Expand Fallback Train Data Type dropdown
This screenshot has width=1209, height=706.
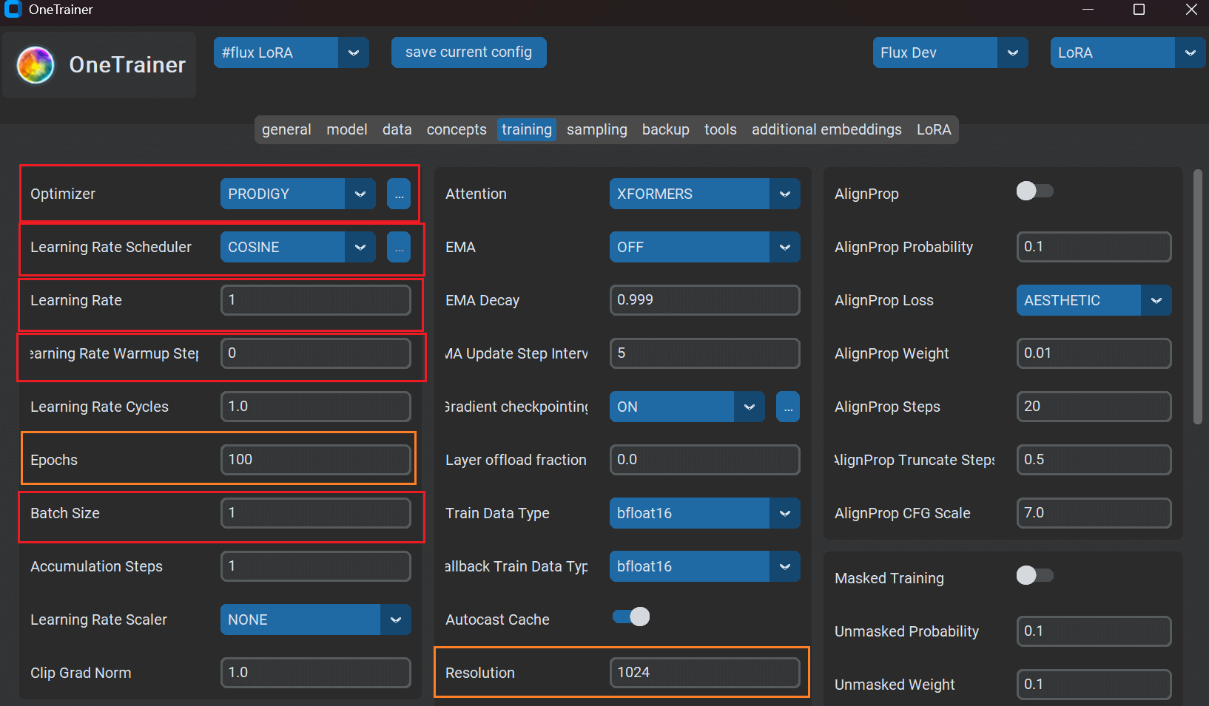[x=704, y=566]
